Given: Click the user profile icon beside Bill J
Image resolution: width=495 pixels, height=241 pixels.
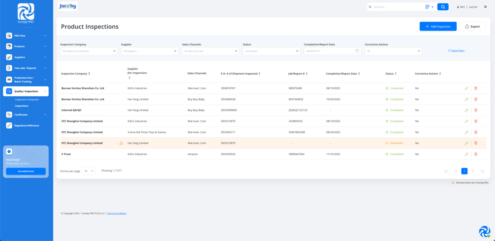Looking at the screenshot, I should pos(458,7).
